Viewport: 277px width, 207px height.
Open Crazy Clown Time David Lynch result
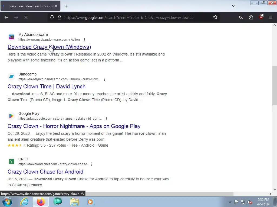[47, 87]
